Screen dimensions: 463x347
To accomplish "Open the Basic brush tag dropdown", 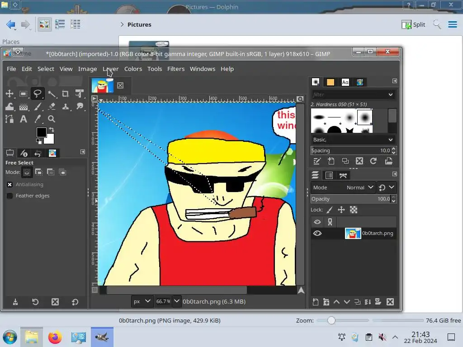I will [354, 140].
